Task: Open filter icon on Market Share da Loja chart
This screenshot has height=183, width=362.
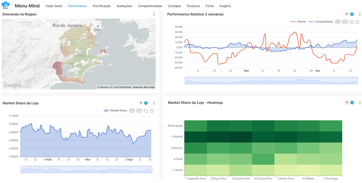Action: pos(141,103)
